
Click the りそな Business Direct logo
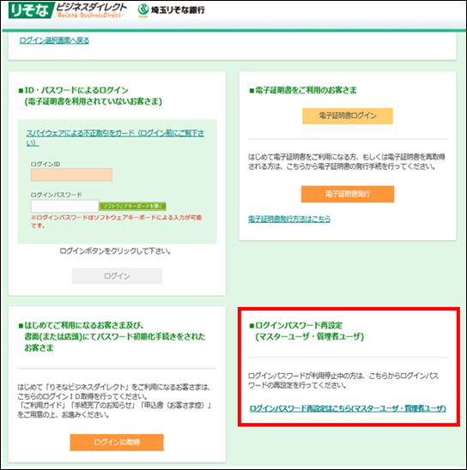(68, 10)
